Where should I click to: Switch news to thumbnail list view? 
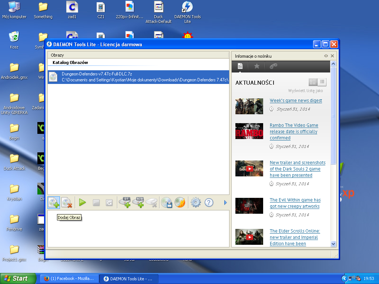coord(313,82)
